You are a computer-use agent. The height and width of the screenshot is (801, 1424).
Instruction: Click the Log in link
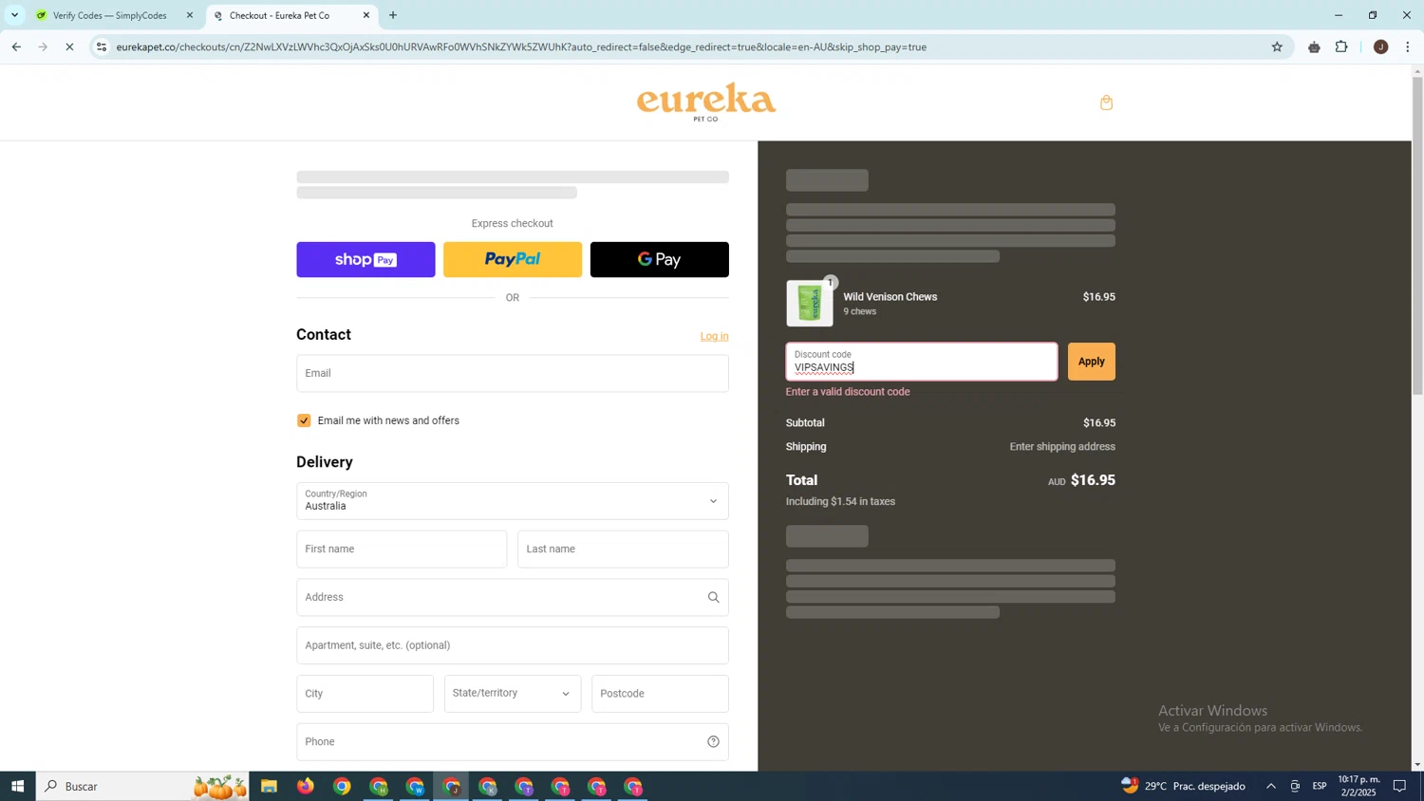[x=715, y=336]
